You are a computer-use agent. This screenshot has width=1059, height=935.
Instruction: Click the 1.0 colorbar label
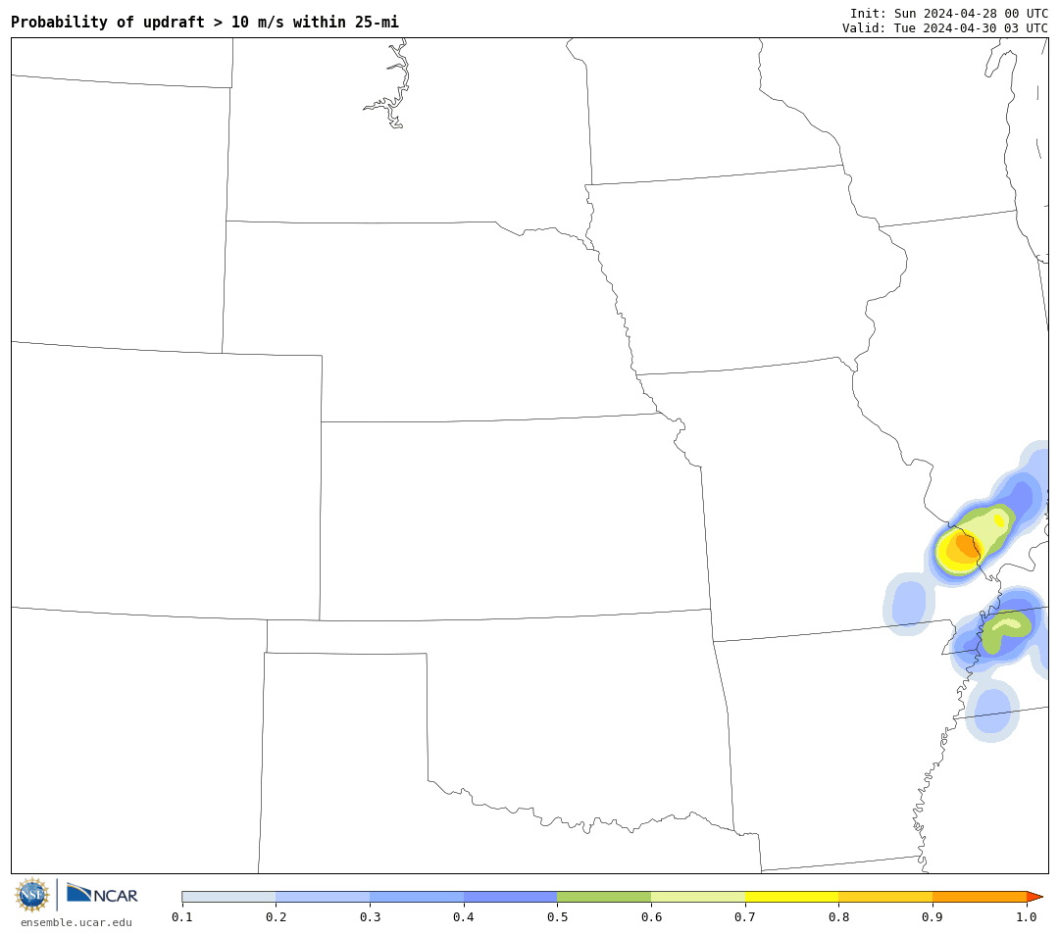pyautogui.click(x=1027, y=916)
